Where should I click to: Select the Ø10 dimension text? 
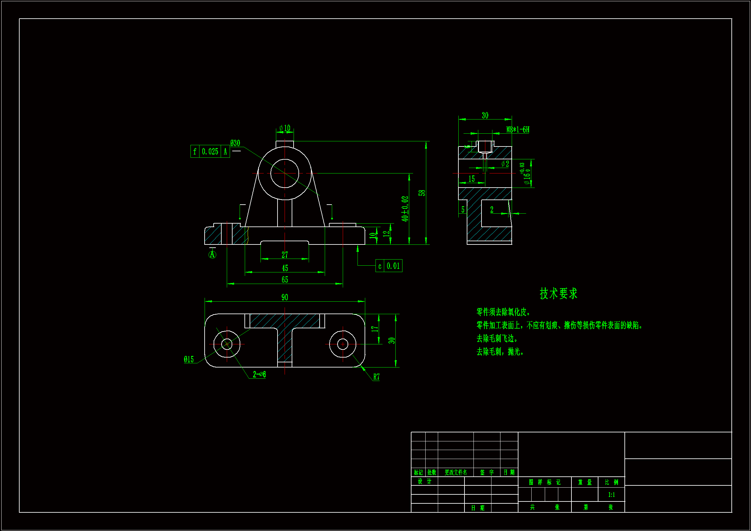coord(285,128)
